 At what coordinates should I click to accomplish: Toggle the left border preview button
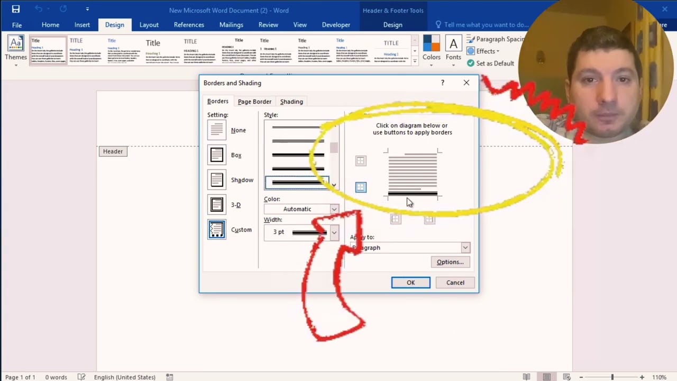tap(396, 219)
